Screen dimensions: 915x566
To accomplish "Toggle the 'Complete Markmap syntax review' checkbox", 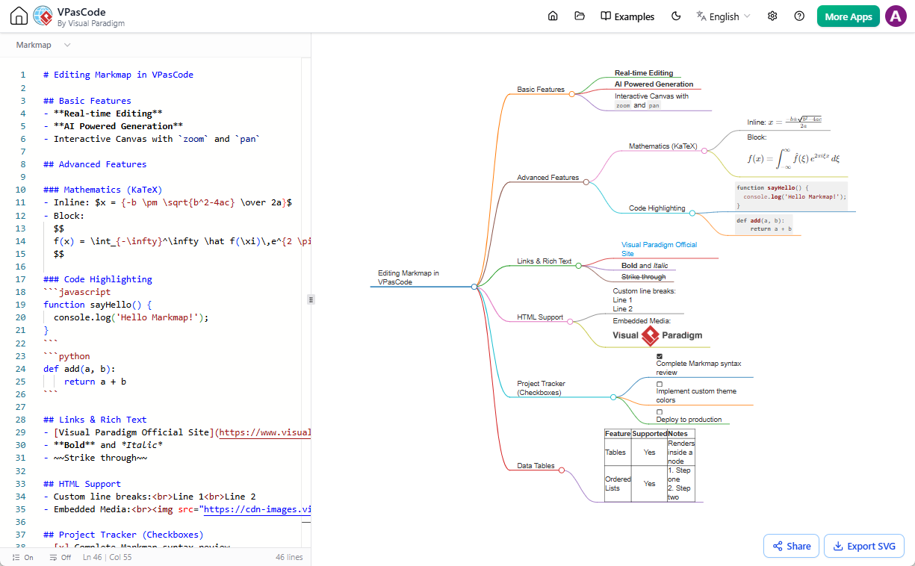I will point(660,356).
